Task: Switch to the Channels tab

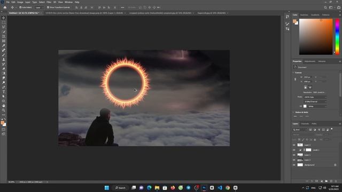Action: tap(305, 124)
